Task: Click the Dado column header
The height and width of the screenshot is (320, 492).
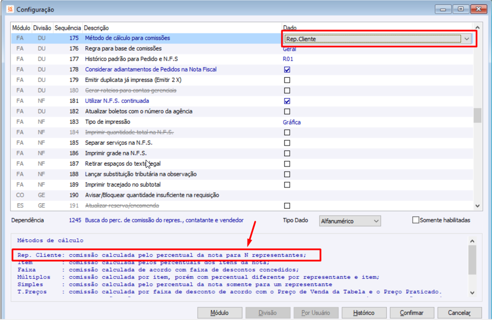Action: 377,28
